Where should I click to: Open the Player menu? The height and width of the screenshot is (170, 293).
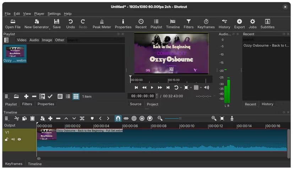(39, 14)
